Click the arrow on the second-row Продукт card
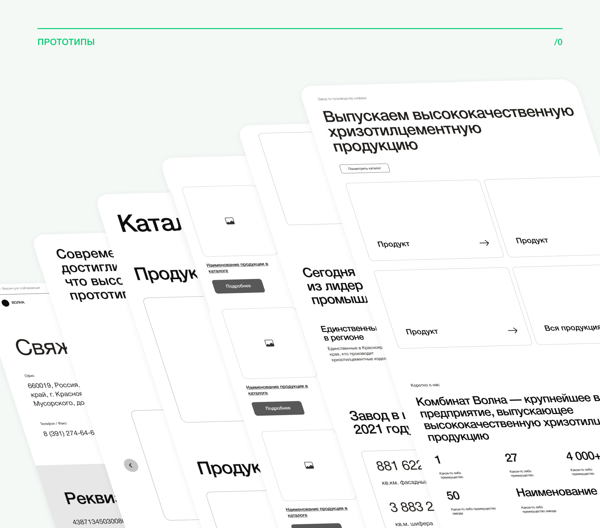 [x=512, y=330]
